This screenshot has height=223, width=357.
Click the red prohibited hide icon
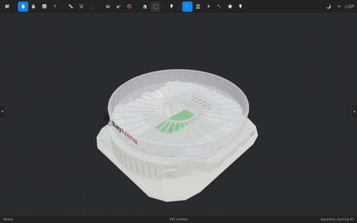coord(129,6)
